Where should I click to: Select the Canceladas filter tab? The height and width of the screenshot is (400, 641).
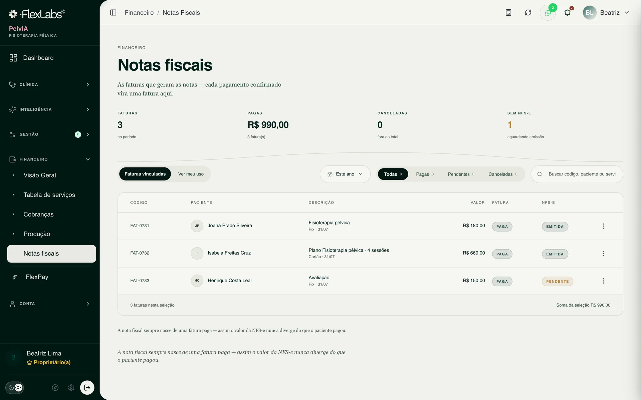click(x=503, y=174)
